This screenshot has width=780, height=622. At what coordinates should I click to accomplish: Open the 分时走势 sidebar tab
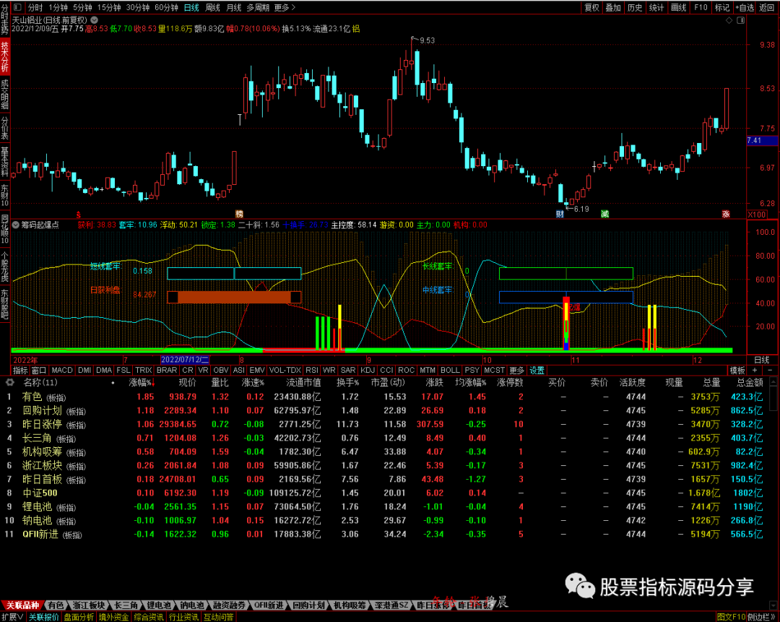pyautogui.click(x=4, y=19)
